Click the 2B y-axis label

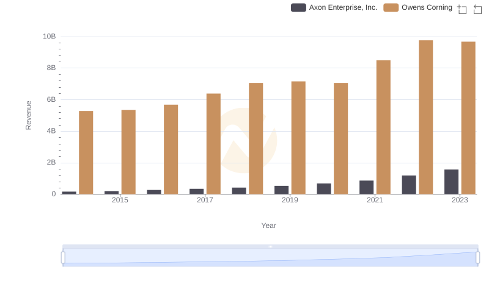[51, 163]
